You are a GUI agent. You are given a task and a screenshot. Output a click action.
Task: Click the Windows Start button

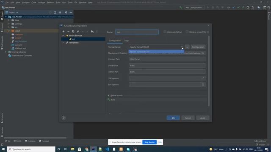3,149
